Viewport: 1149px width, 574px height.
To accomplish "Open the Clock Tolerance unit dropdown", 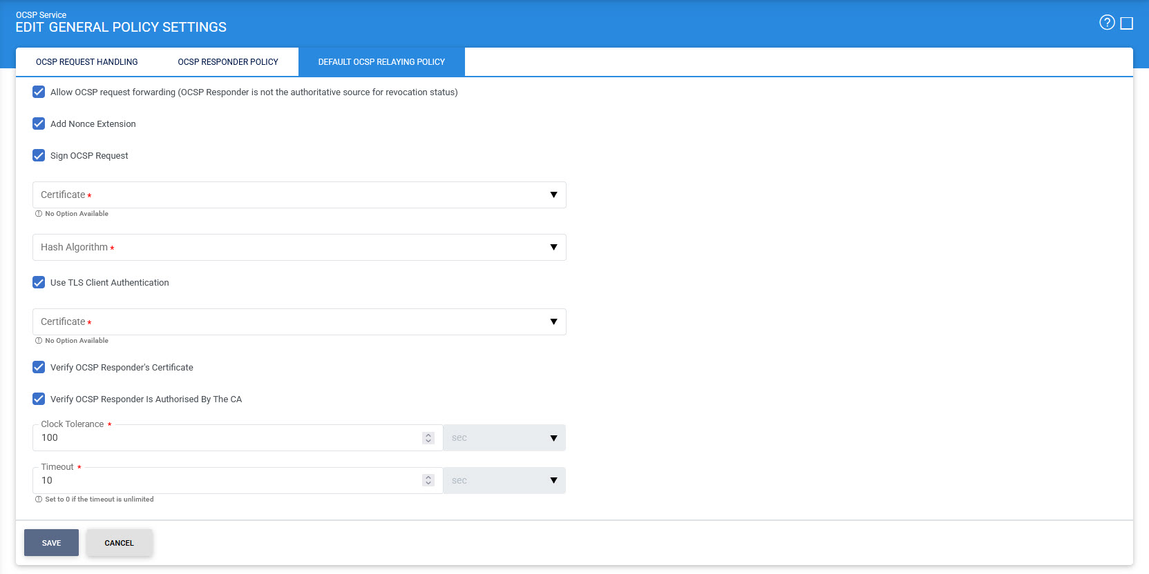I will click(504, 438).
